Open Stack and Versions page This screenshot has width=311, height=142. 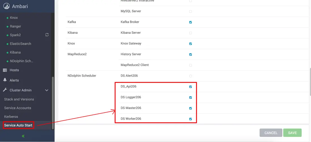click(x=19, y=99)
